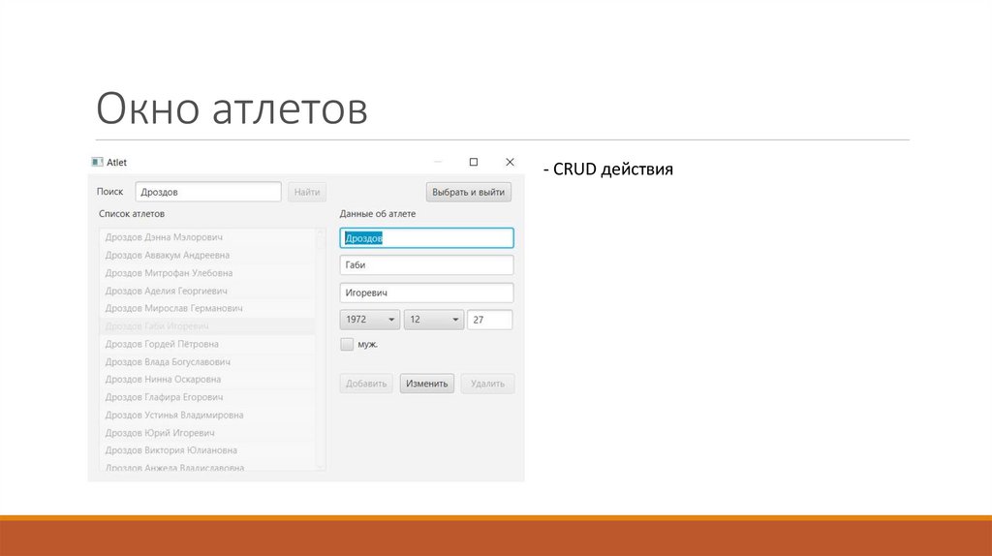Select Дроздов Аделия Георгиевич in list
This screenshot has width=992, height=556.
[207, 291]
